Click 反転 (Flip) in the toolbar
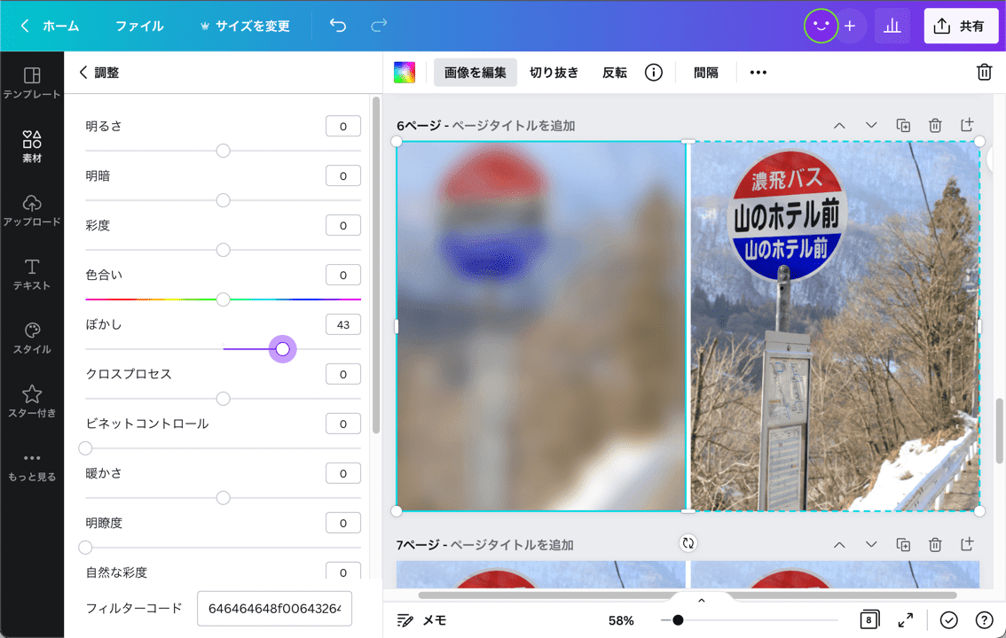Viewport: 1006px width, 638px height. pyautogui.click(x=614, y=72)
